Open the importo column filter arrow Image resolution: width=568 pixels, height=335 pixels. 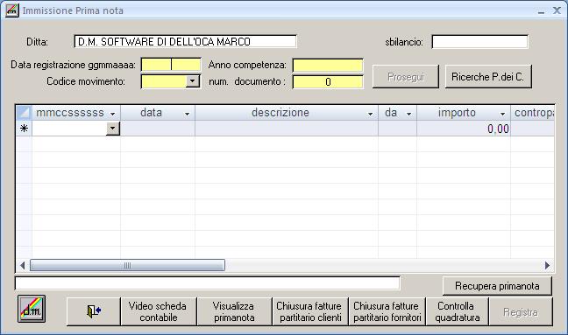click(x=502, y=114)
